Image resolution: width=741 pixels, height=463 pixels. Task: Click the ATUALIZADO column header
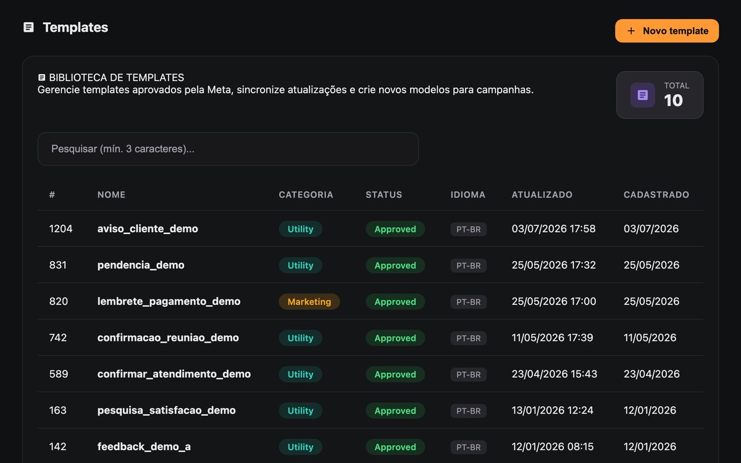click(x=542, y=194)
